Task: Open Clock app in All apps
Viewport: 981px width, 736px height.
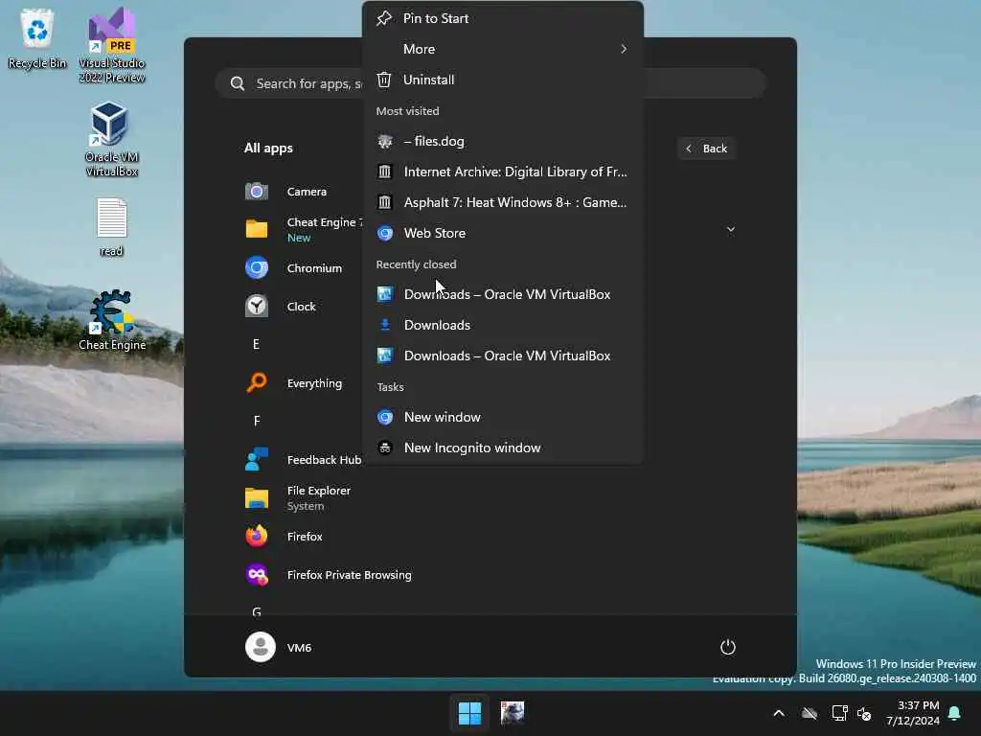Action: [x=304, y=306]
